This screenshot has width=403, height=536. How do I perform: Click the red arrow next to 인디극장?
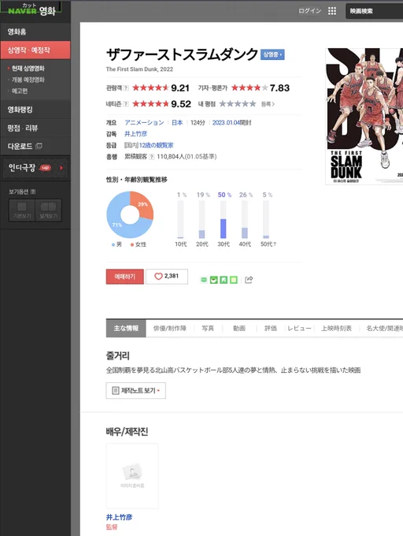61,168
